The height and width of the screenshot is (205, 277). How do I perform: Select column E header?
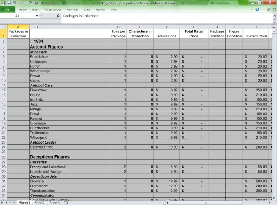(x=140, y=27)
